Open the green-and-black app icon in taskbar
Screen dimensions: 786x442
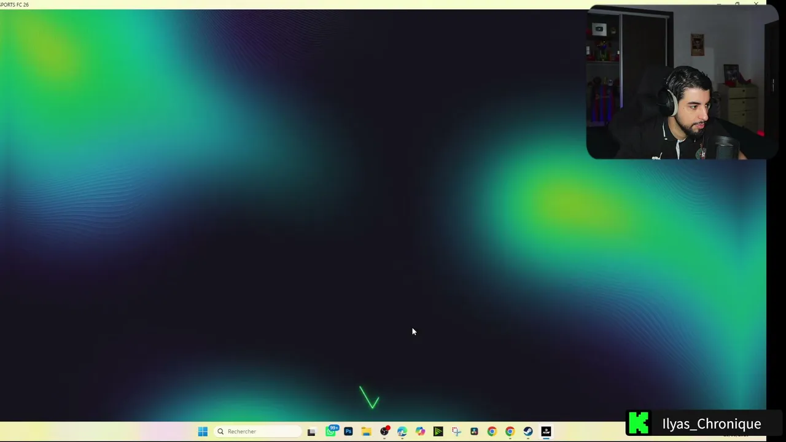point(438,432)
